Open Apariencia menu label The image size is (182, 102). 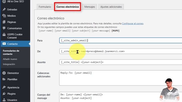click(13, 88)
